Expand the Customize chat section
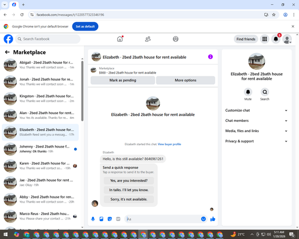Viewport: 299px width, 239px height. click(x=257, y=111)
